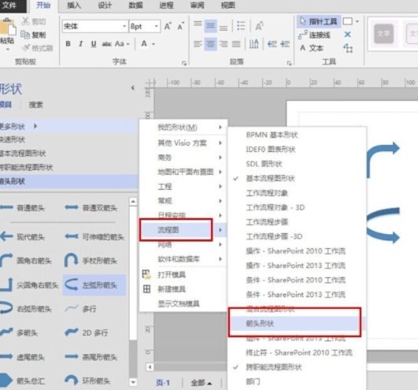Image resolution: width=418 pixels, height=390 pixels.
Task: Switch to the 视图 ribbon tab
Action: tap(228, 5)
